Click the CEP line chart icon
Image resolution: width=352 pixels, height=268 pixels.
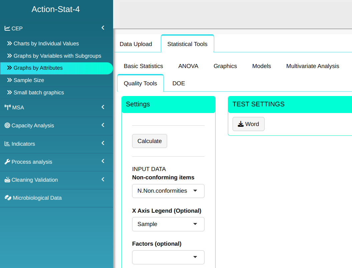point(7,28)
